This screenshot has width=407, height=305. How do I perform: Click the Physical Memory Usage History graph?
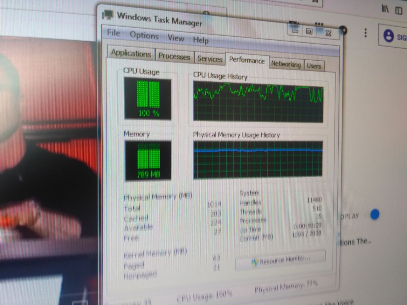pyautogui.click(x=258, y=159)
